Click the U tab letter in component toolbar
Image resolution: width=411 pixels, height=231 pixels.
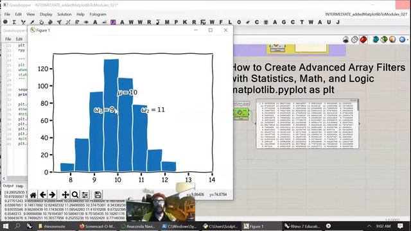click(x=329, y=22)
